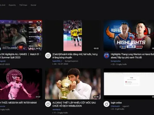Open title 'Highlights Thang Long Warriors vs Hanoi'
Screen dimensions: 154x115
pos(133,56)
